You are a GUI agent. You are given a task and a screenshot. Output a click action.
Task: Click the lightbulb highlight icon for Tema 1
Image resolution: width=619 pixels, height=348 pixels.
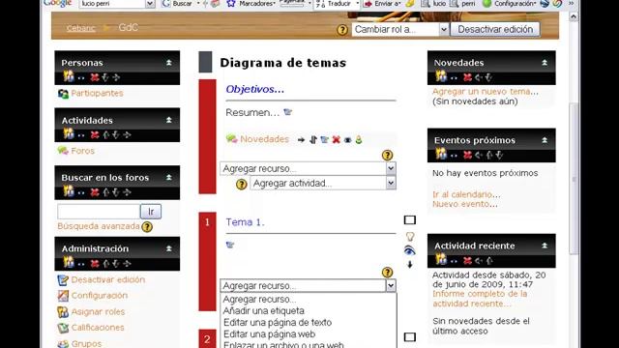coord(410,236)
